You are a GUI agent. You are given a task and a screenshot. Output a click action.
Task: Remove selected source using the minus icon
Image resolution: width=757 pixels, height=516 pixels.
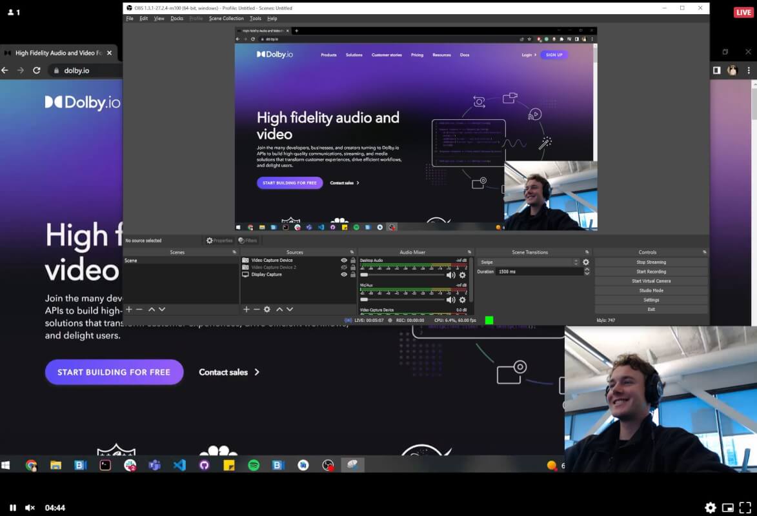coord(256,309)
